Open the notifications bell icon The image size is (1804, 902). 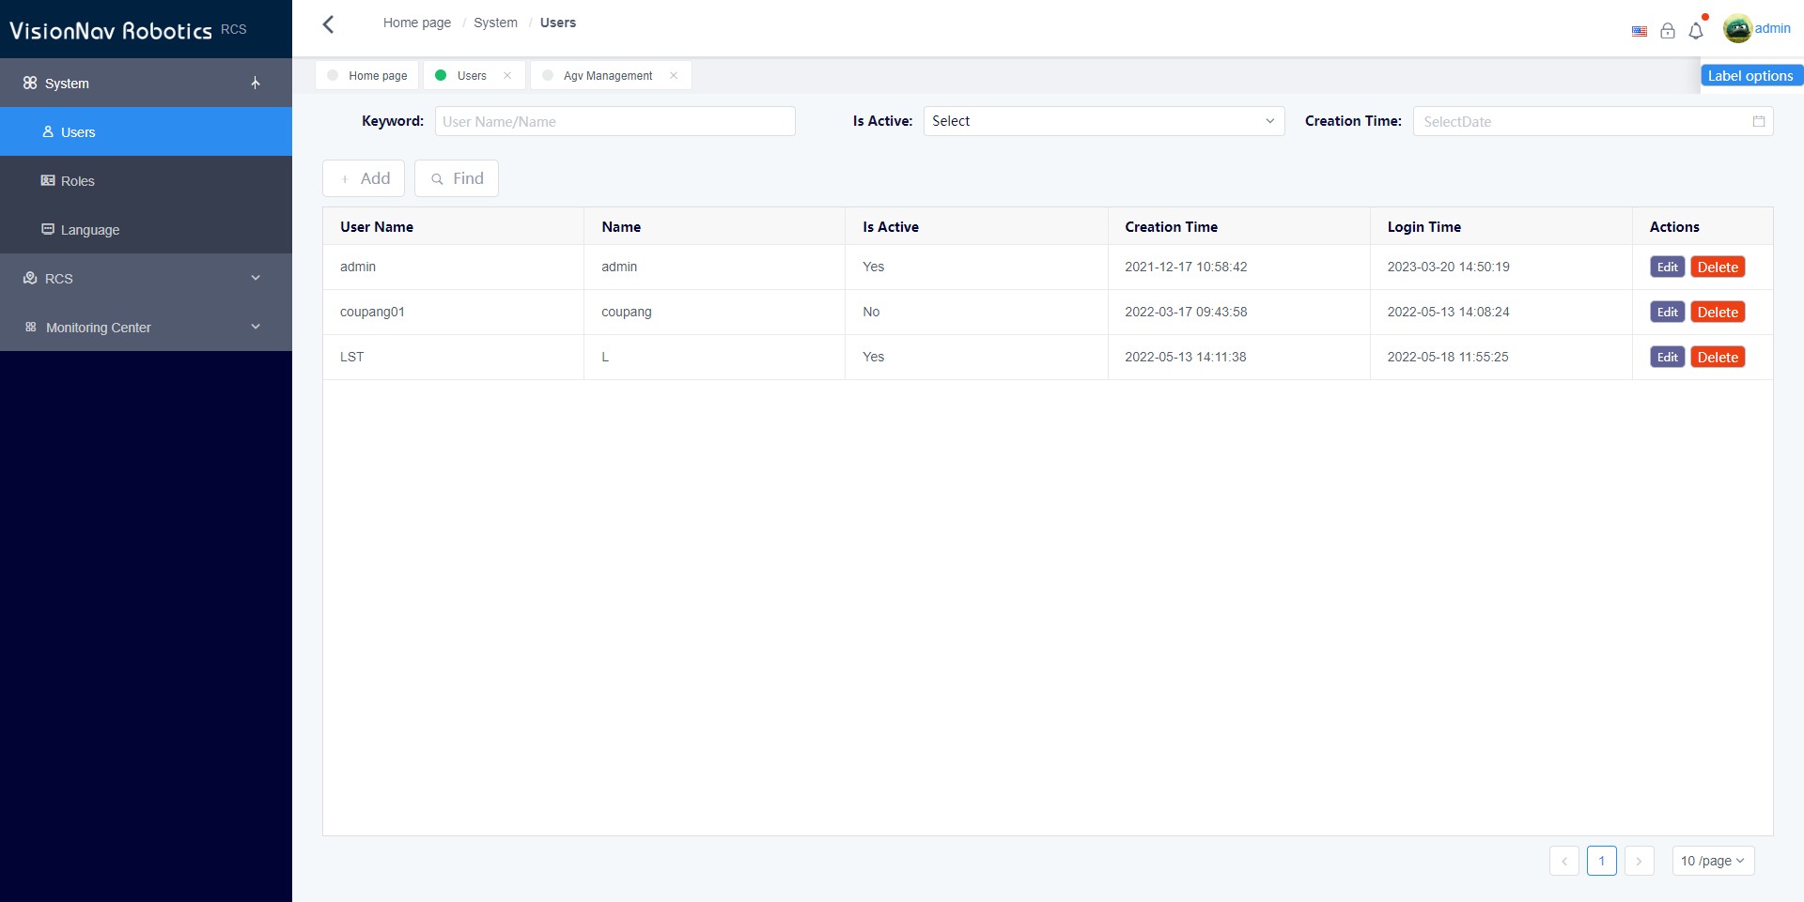click(1696, 31)
